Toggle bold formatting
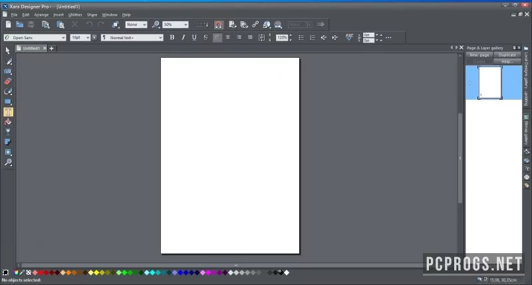The image size is (532, 285). pyautogui.click(x=172, y=37)
